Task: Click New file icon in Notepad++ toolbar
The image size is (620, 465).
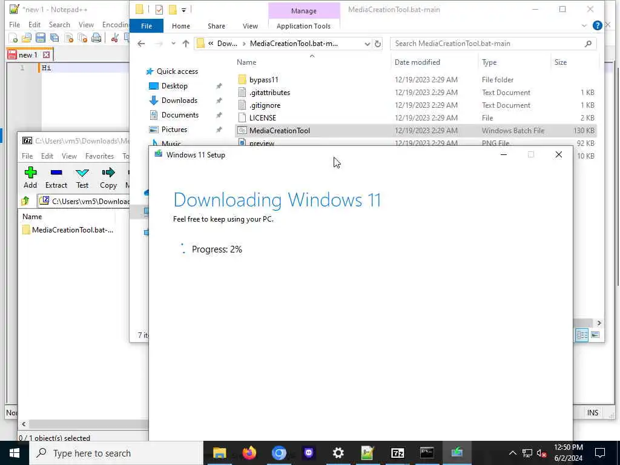Action: point(13,38)
